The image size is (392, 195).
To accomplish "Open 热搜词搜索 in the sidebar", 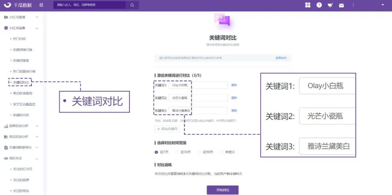I will (21, 61).
